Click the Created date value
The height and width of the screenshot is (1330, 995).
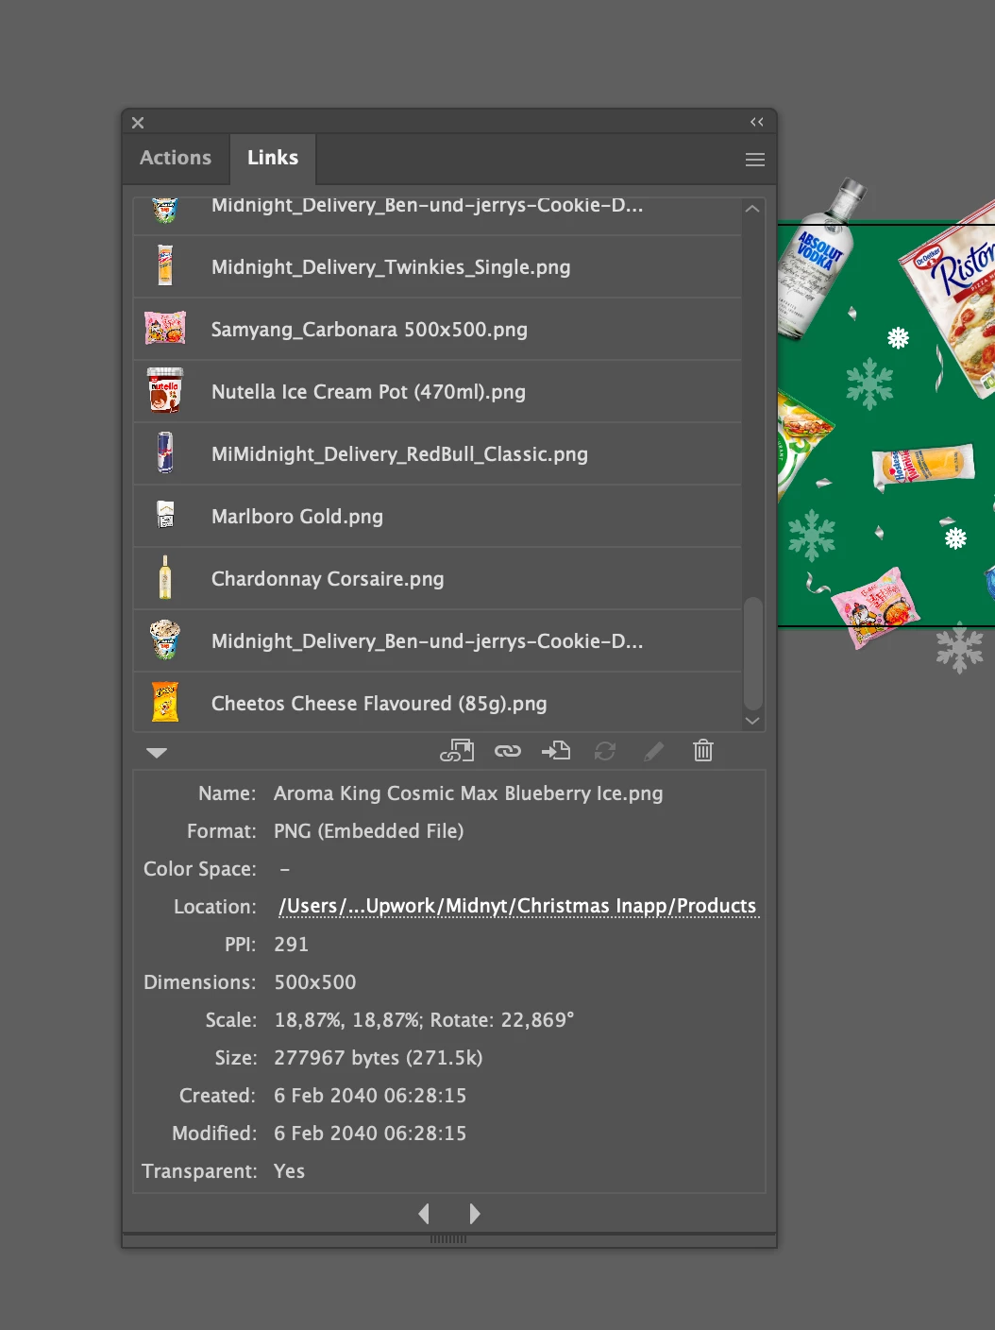point(370,1096)
